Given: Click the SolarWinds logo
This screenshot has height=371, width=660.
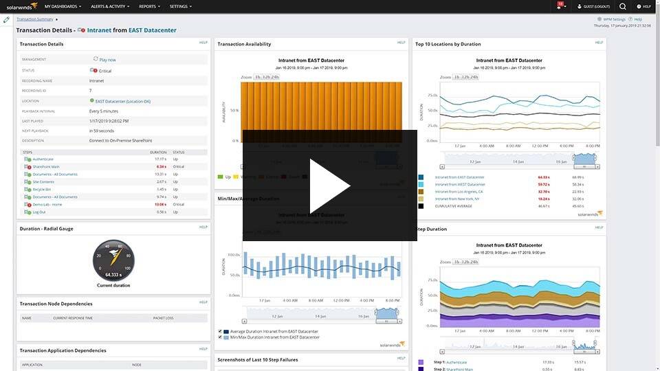Looking at the screenshot, I should [22, 6].
